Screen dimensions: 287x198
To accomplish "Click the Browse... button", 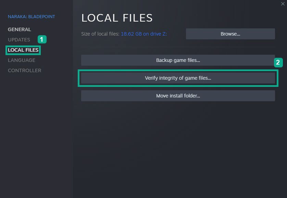I will [230, 34].
